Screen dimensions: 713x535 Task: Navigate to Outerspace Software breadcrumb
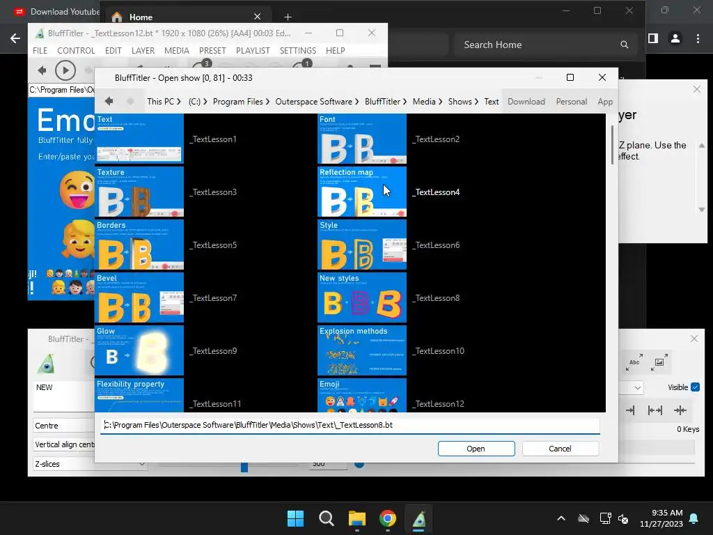tap(313, 102)
